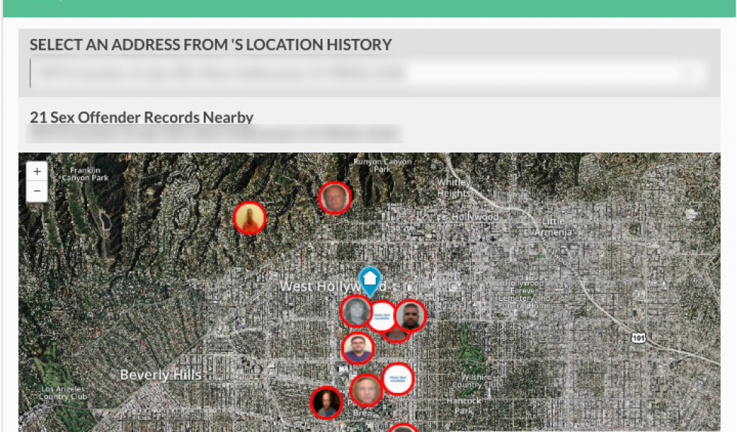Click the marker partly cut off at the map bottom
Viewport: 737px width, 432px height.
[404, 428]
